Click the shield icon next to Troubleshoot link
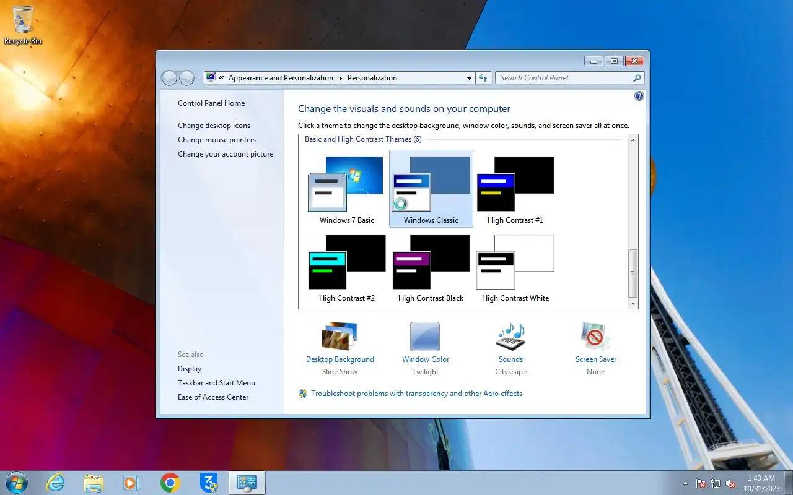 (303, 394)
